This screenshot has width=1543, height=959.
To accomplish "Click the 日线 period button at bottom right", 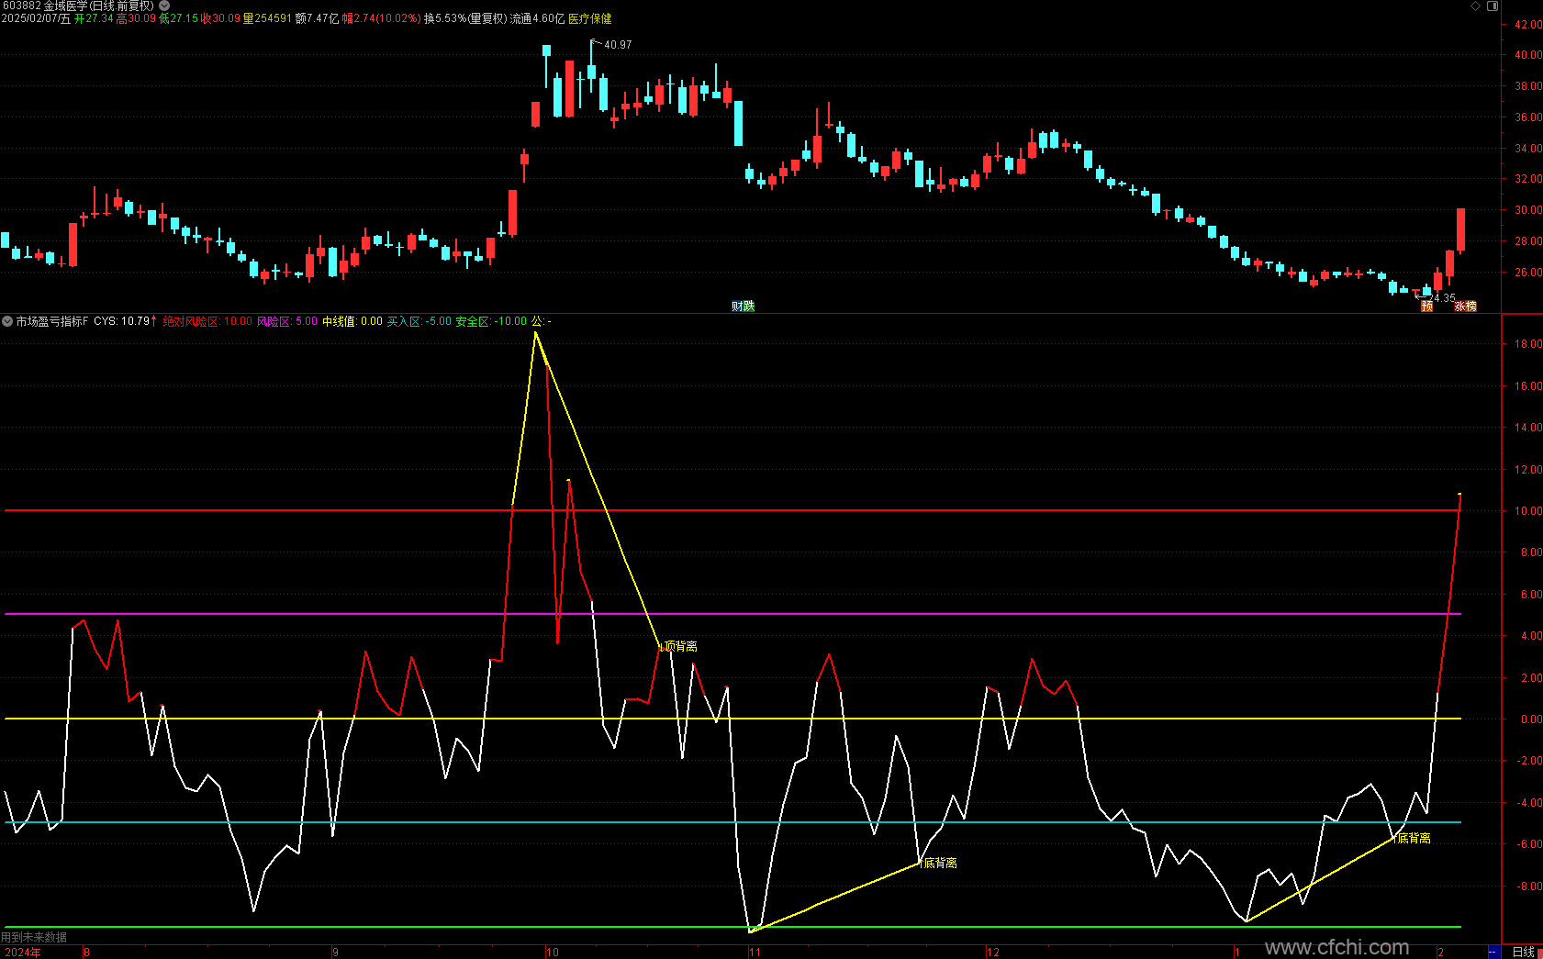I will [x=1524, y=952].
